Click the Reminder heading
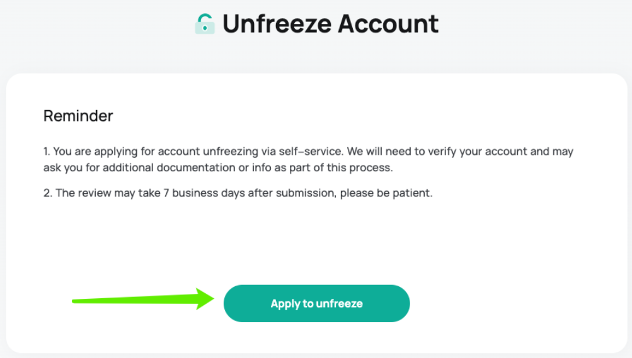This screenshot has height=358, width=632. (78, 116)
